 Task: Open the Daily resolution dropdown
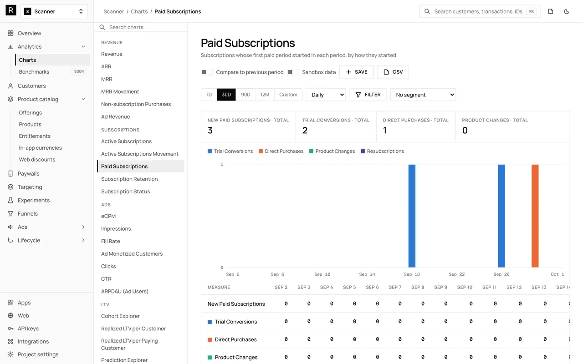326,95
